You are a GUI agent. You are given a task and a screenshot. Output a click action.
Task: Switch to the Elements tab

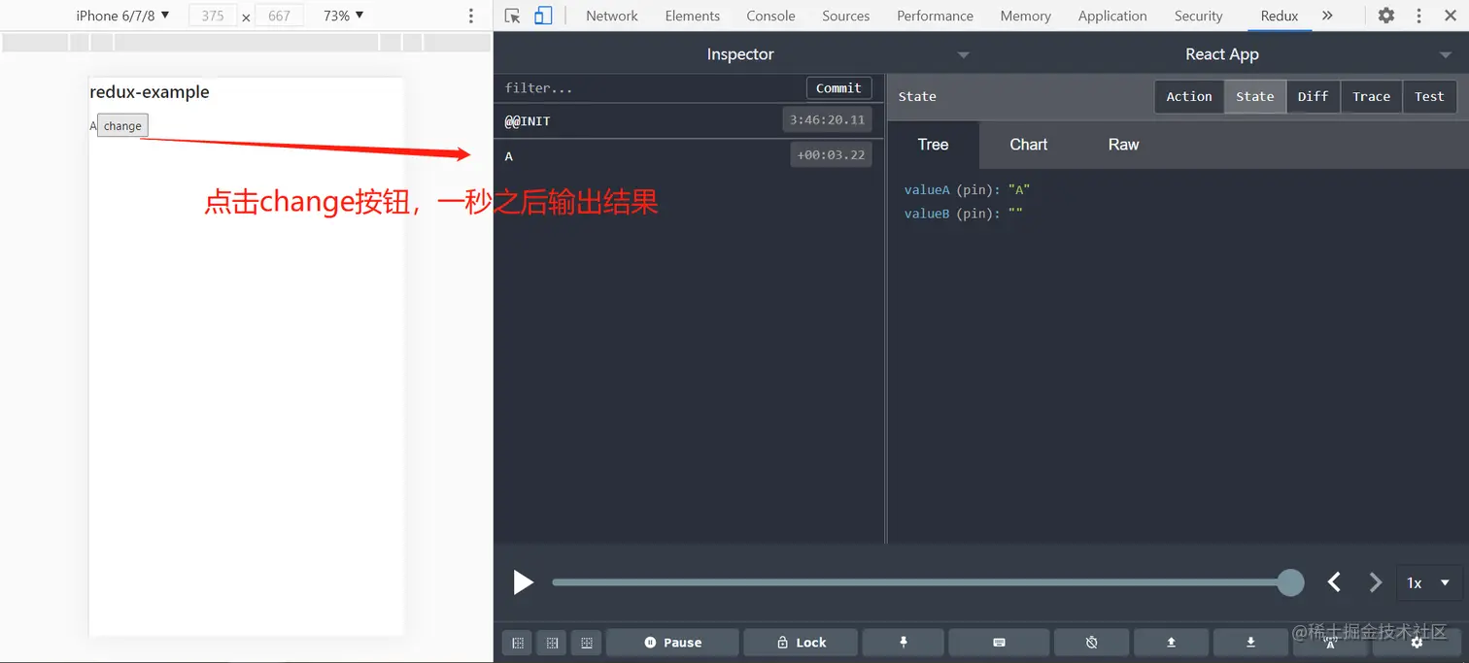tap(693, 16)
